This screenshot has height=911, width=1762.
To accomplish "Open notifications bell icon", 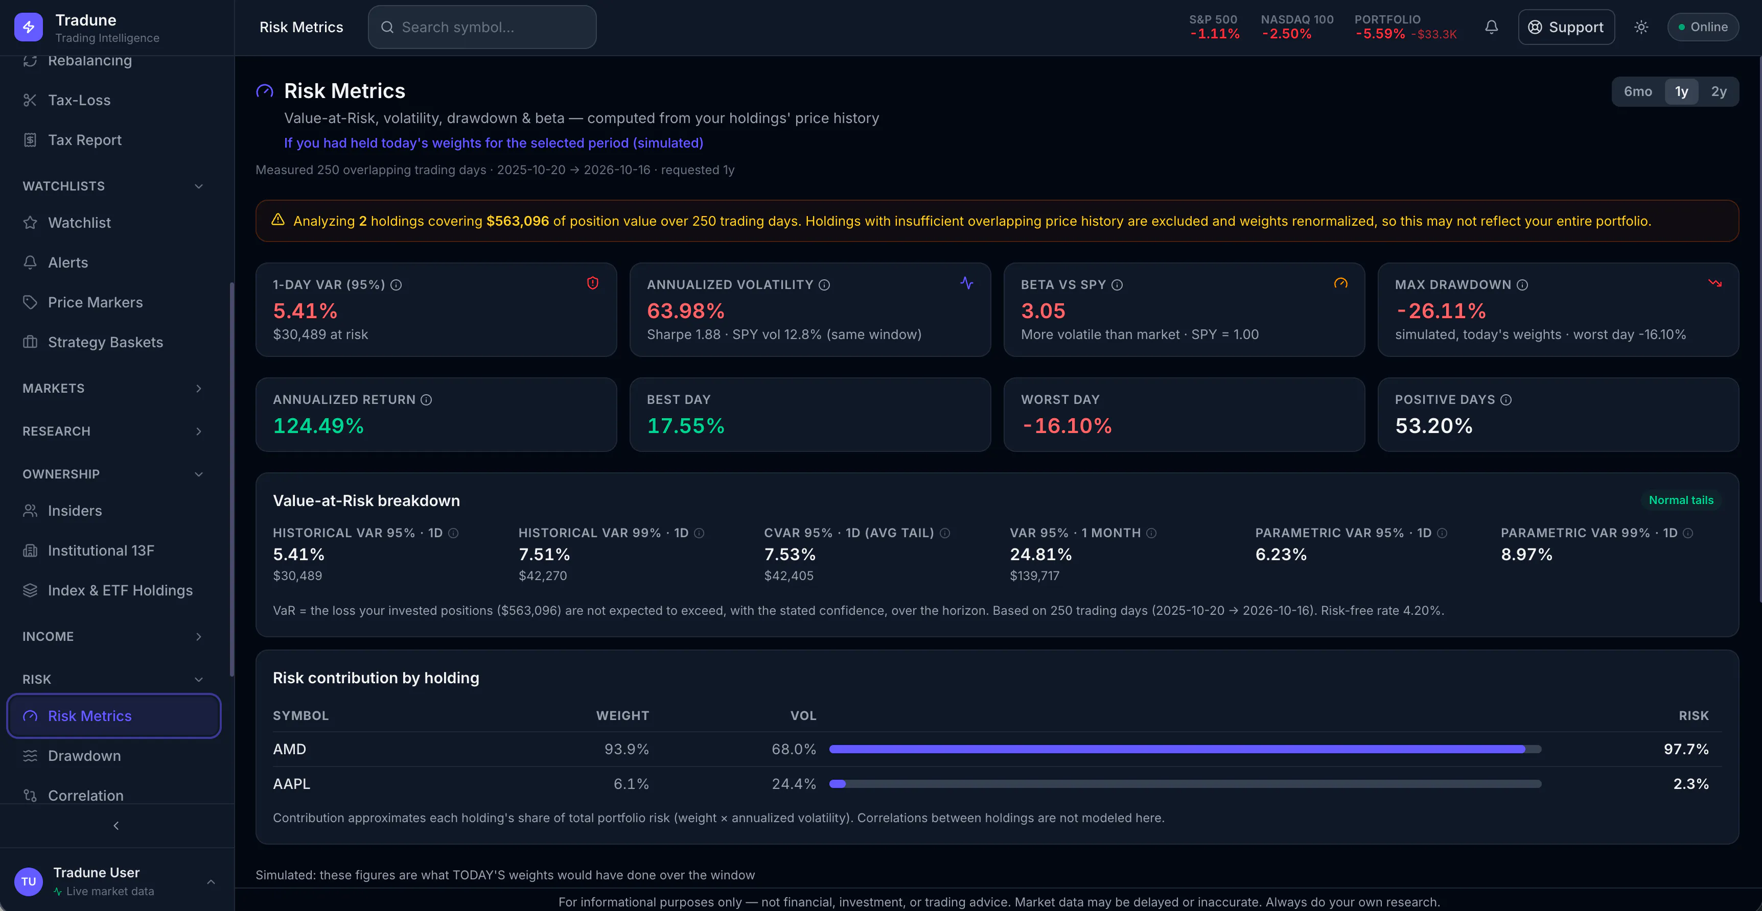I will pyautogui.click(x=1491, y=28).
